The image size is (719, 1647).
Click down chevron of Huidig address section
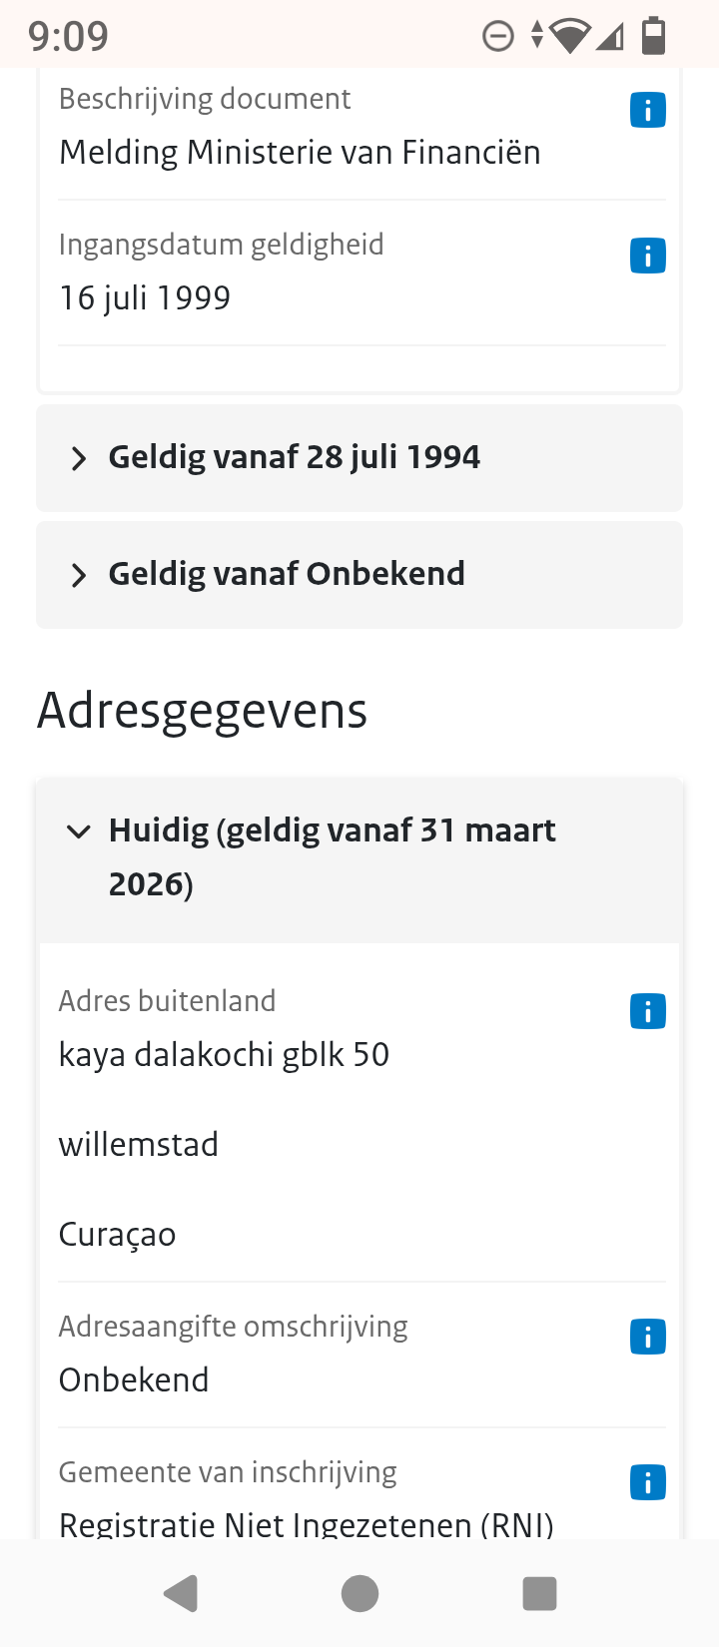(79, 831)
